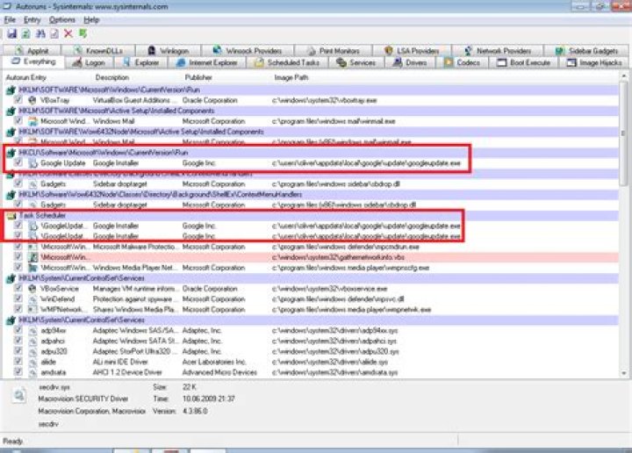The image size is (632, 453).
Task: Sort by the Publisher column header
Action: coord(198,77)
